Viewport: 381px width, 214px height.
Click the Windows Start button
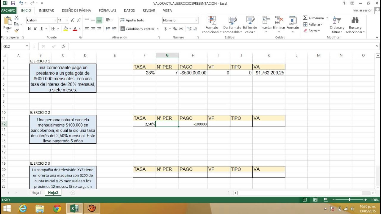7,208
